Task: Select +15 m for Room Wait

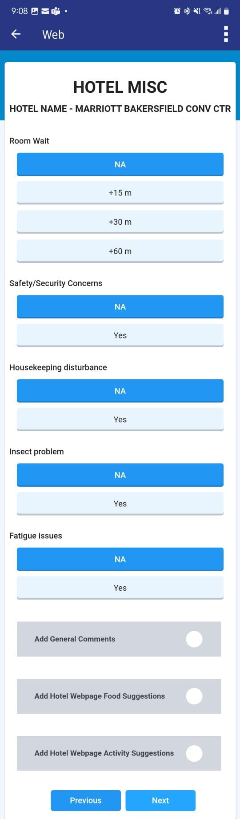Action: [120, 193]
